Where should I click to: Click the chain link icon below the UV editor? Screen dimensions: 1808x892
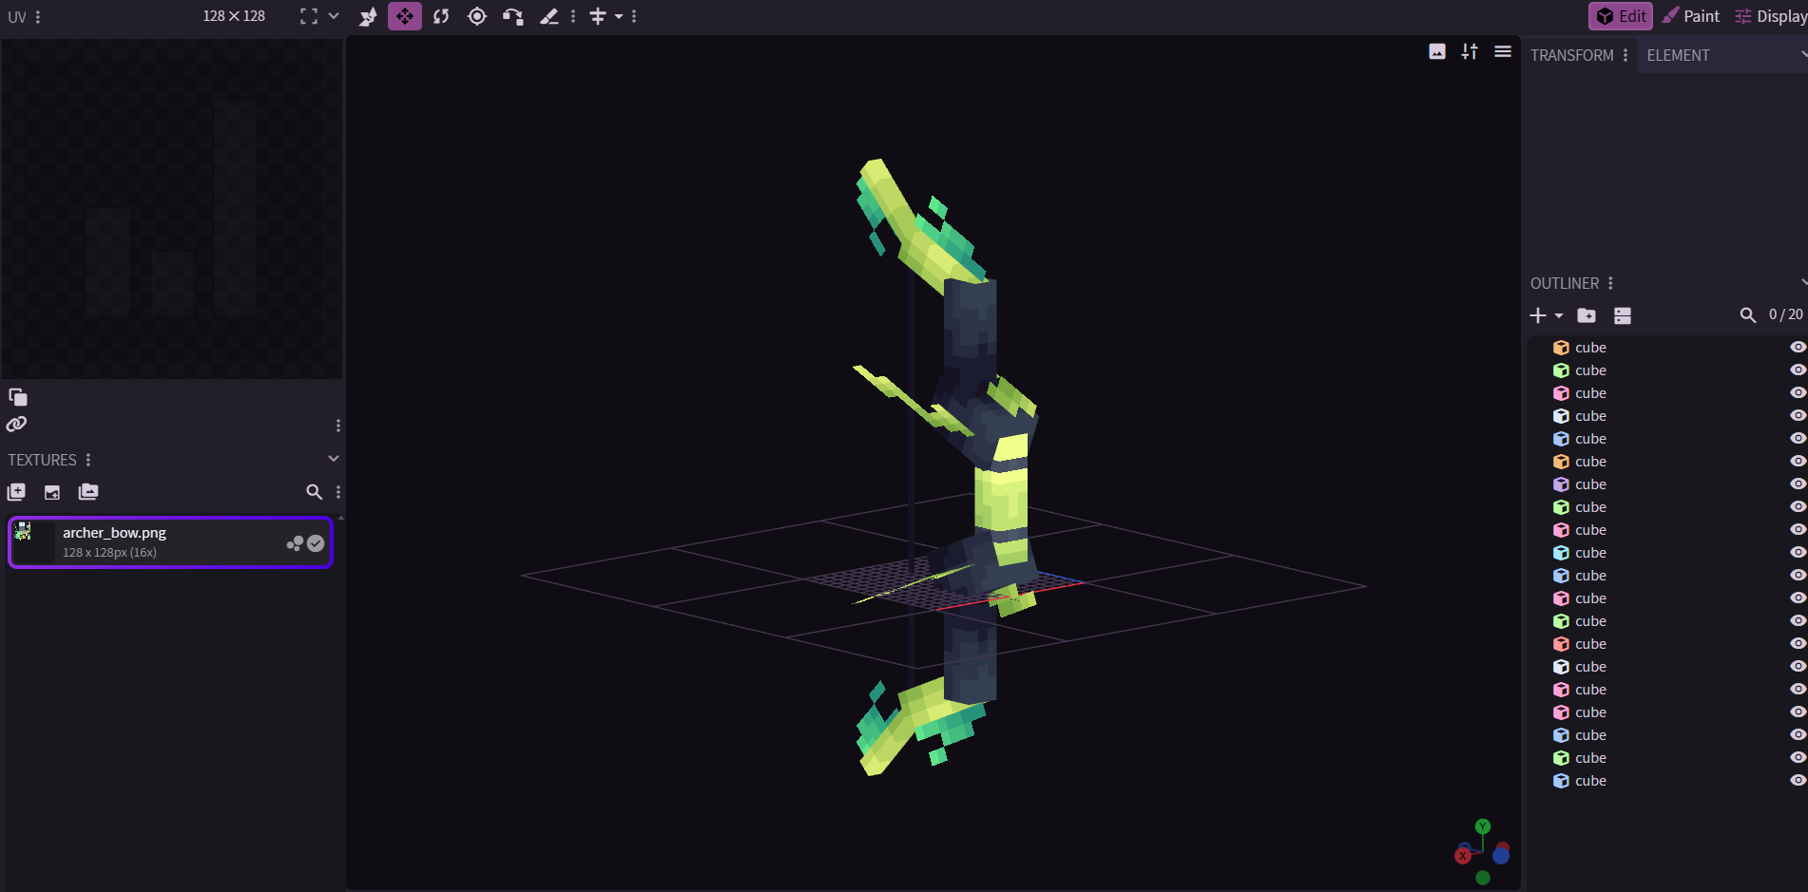click(17, 424)
